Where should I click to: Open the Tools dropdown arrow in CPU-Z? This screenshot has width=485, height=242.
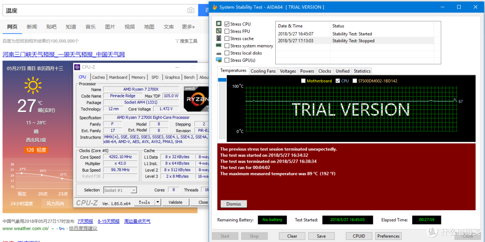[158, 202]
